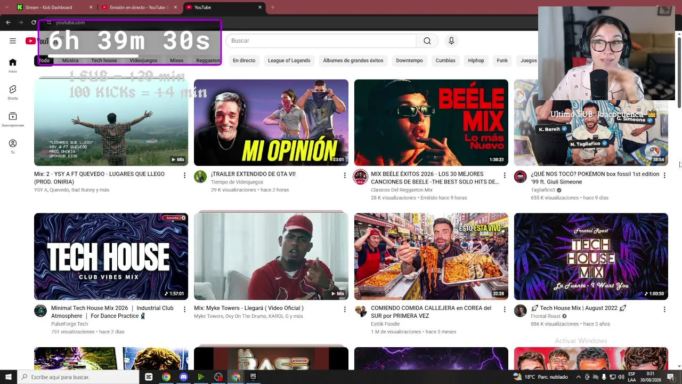Filter by the Funk chip
This screenshot has height=384, width=682.
tap(502, 60)
